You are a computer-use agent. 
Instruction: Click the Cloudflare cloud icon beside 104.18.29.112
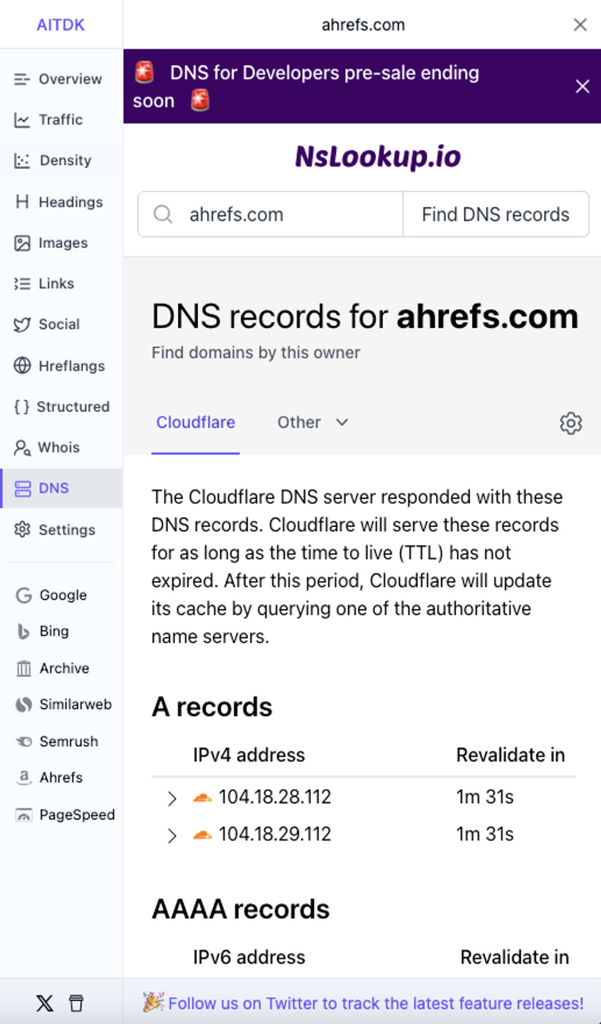click(x=202, y=835)
